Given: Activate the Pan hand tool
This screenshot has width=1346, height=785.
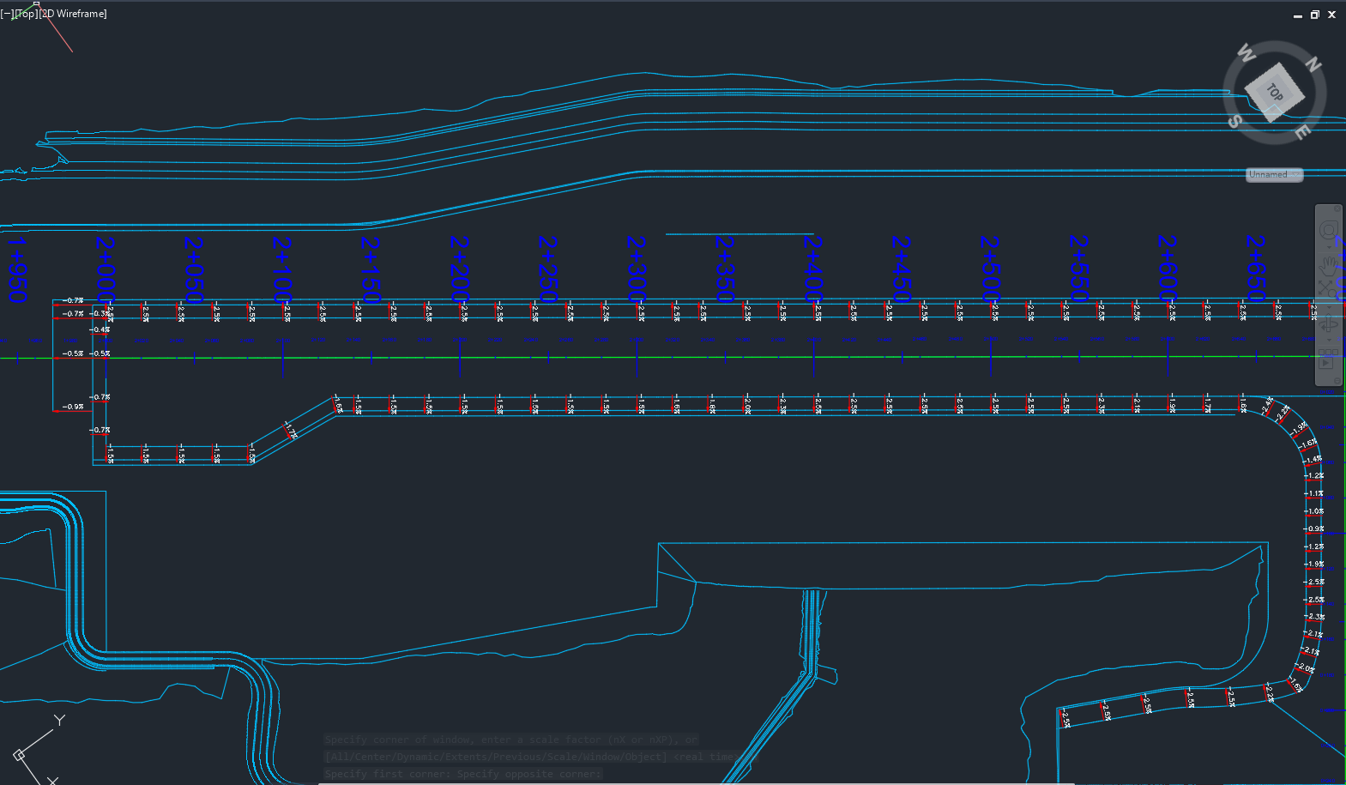Looking at the screenshot, I should tap(1329, 266).
